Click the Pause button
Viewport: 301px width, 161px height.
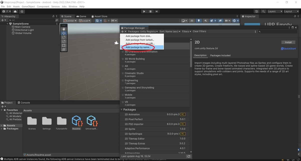click(x=150, y=11)
